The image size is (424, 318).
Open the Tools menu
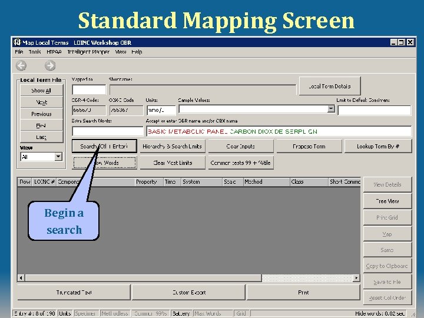pyautogui.click(x=35, y=52)
